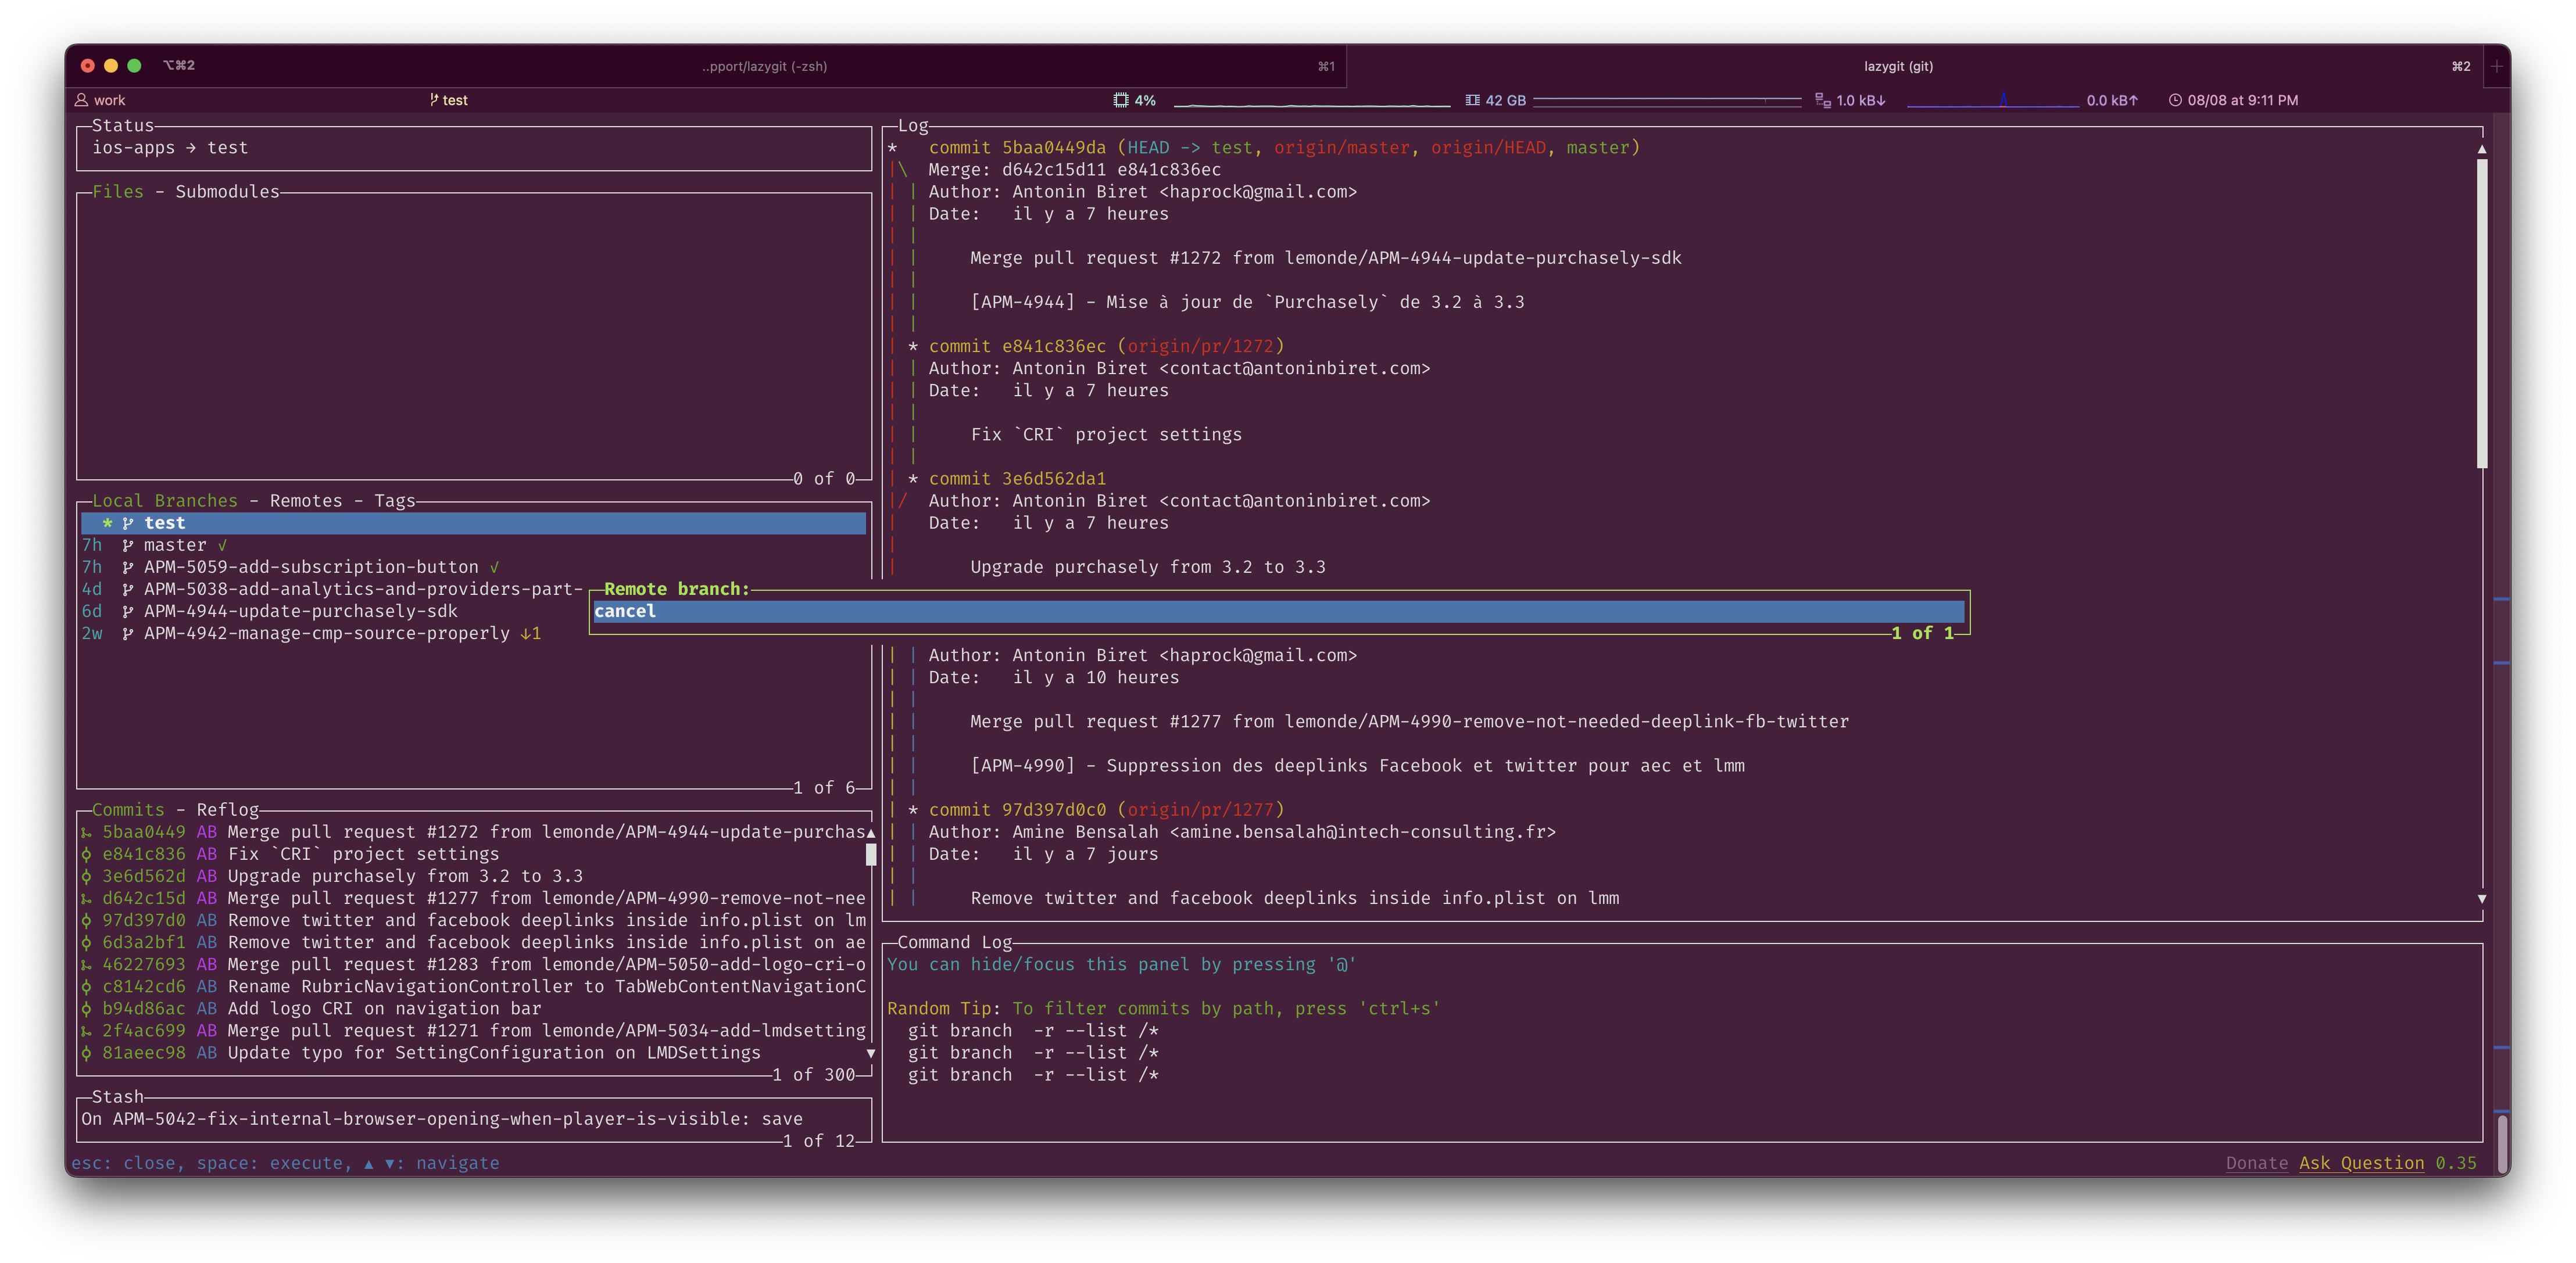Image resolution: width=2576 pixels, height=1263 pixels.
Task: Open the Tags tab
Action: 394,501
